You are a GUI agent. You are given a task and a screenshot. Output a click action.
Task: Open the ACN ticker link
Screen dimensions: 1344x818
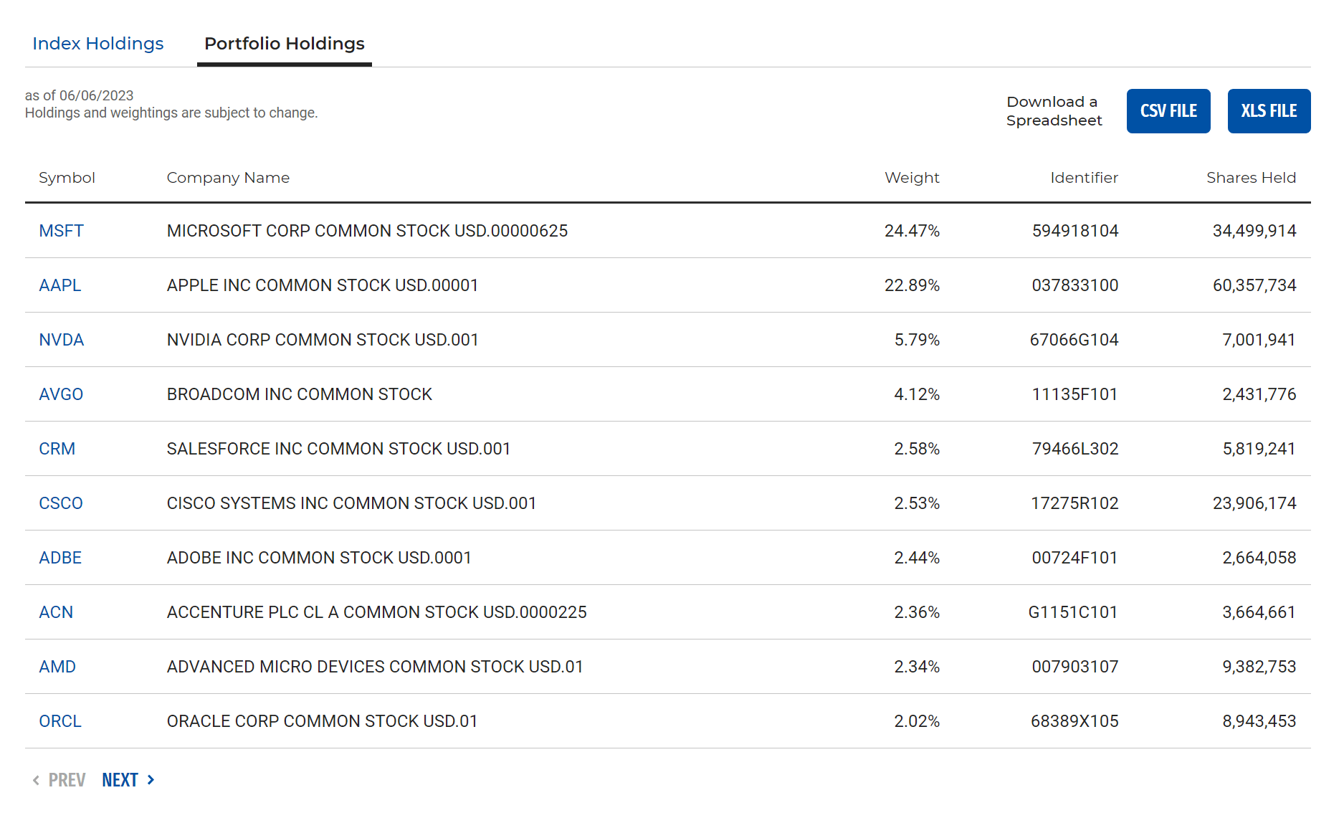(56, 612)
